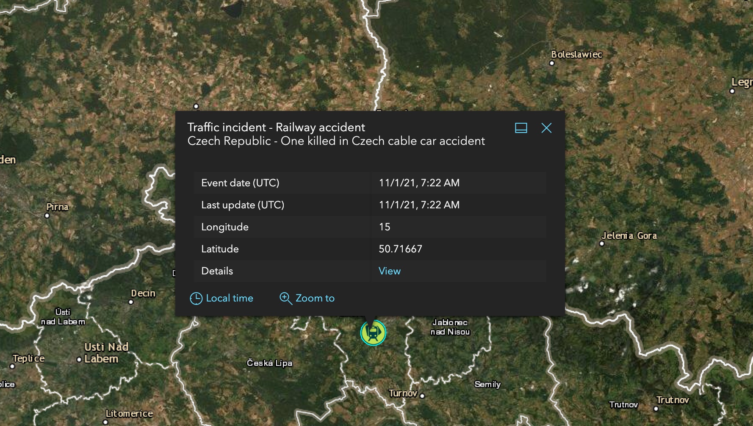Select the Latitude value 50.71667
The width and height of the screenshot is (753, 426).
coord(400,249)
